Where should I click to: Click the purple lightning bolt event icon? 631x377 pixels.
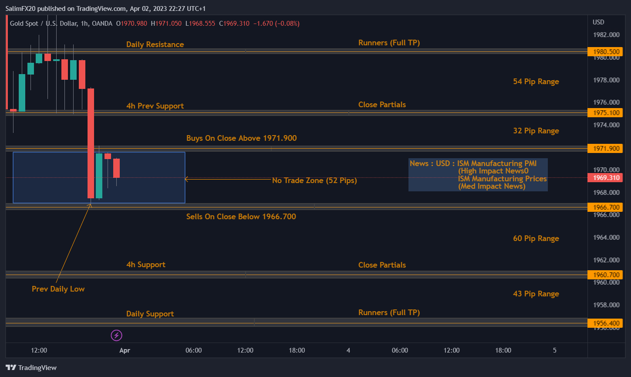click(x=116, y=335)
